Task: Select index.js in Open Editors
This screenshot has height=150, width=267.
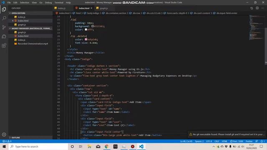Action: 21,17
